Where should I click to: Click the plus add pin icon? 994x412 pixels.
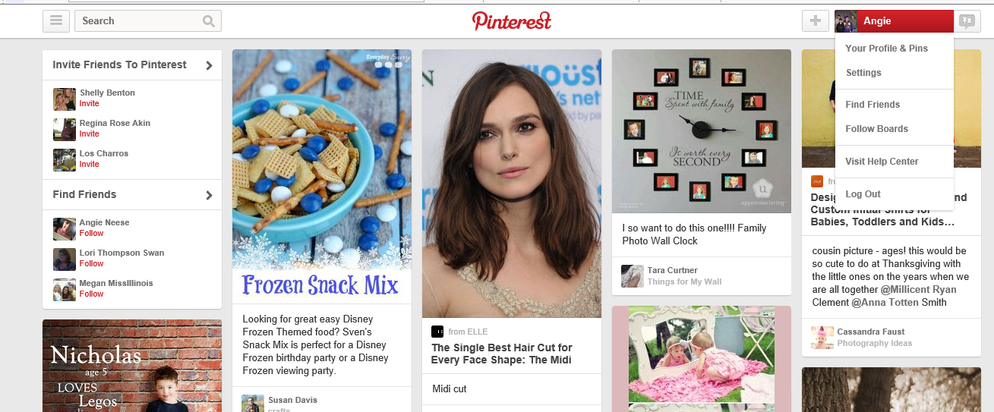tap(816, 21)
